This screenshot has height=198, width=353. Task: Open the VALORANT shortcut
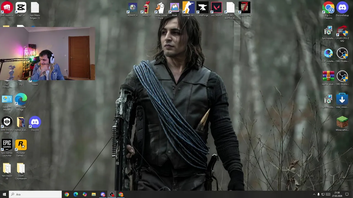tap(216, 9)
